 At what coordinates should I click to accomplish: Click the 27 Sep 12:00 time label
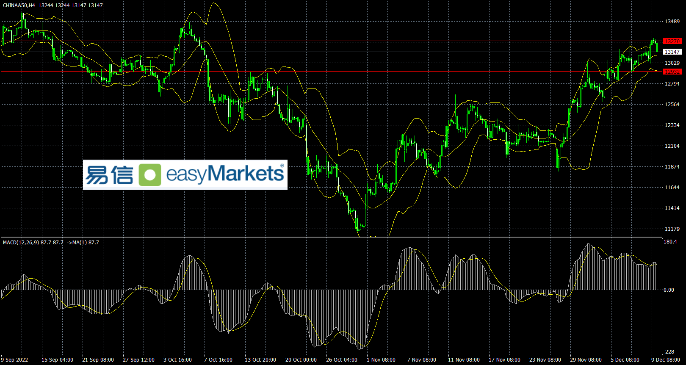[138, 360]
